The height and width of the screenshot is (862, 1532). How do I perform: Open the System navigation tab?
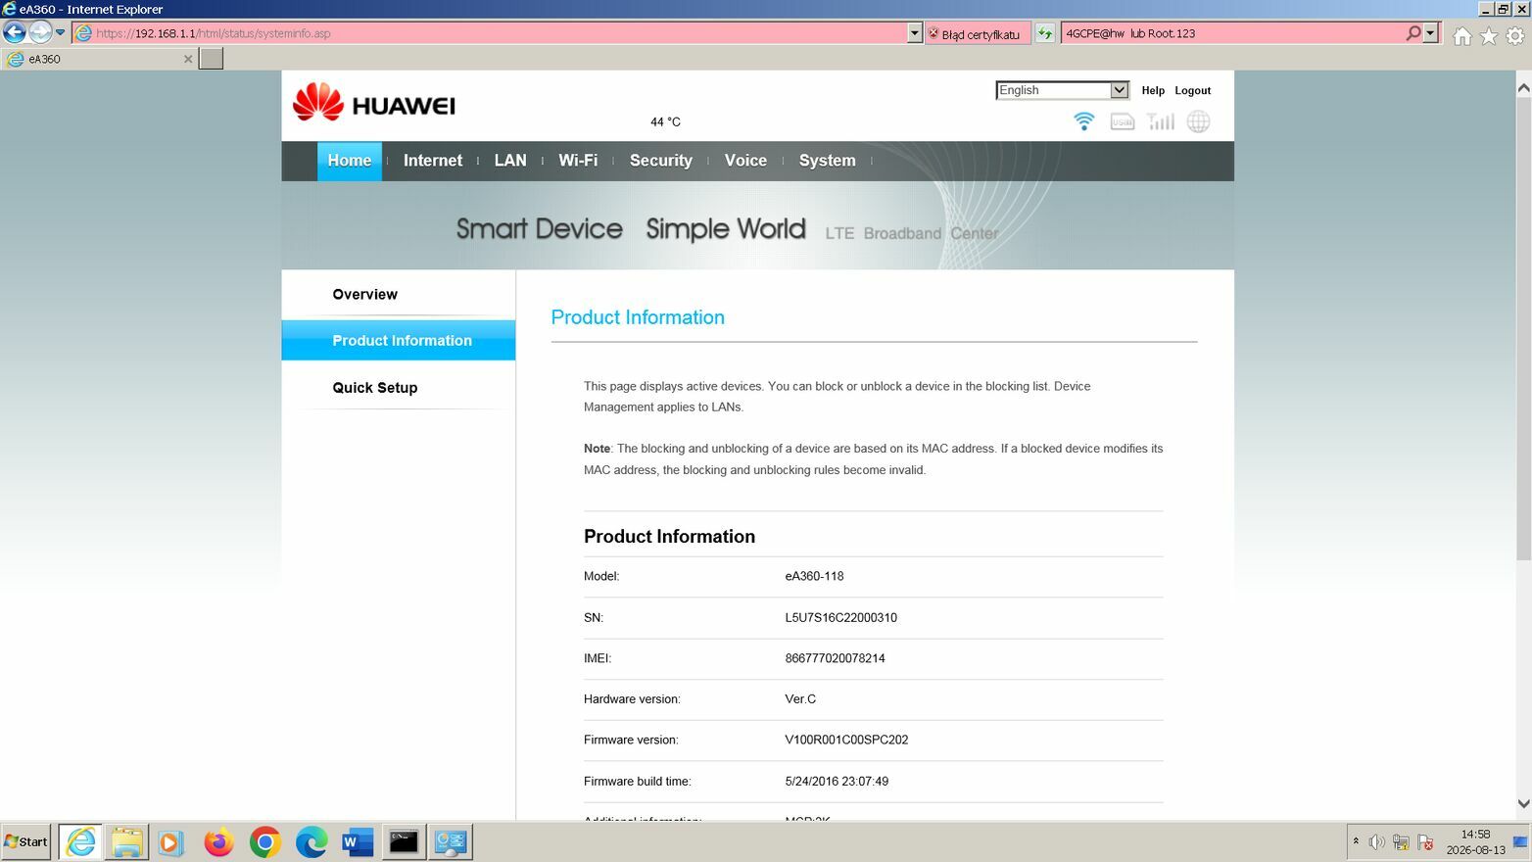click(x=828, y=161)
